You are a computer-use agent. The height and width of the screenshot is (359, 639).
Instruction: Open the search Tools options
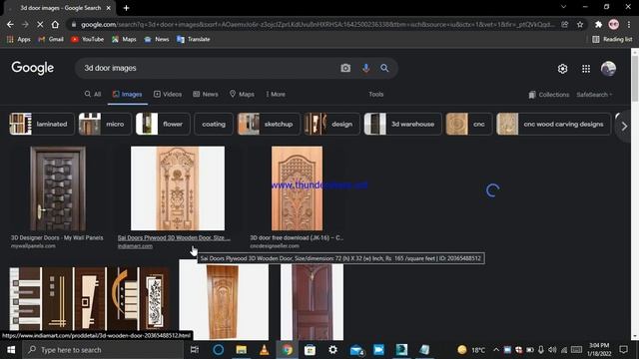click(x=375, y=94)
